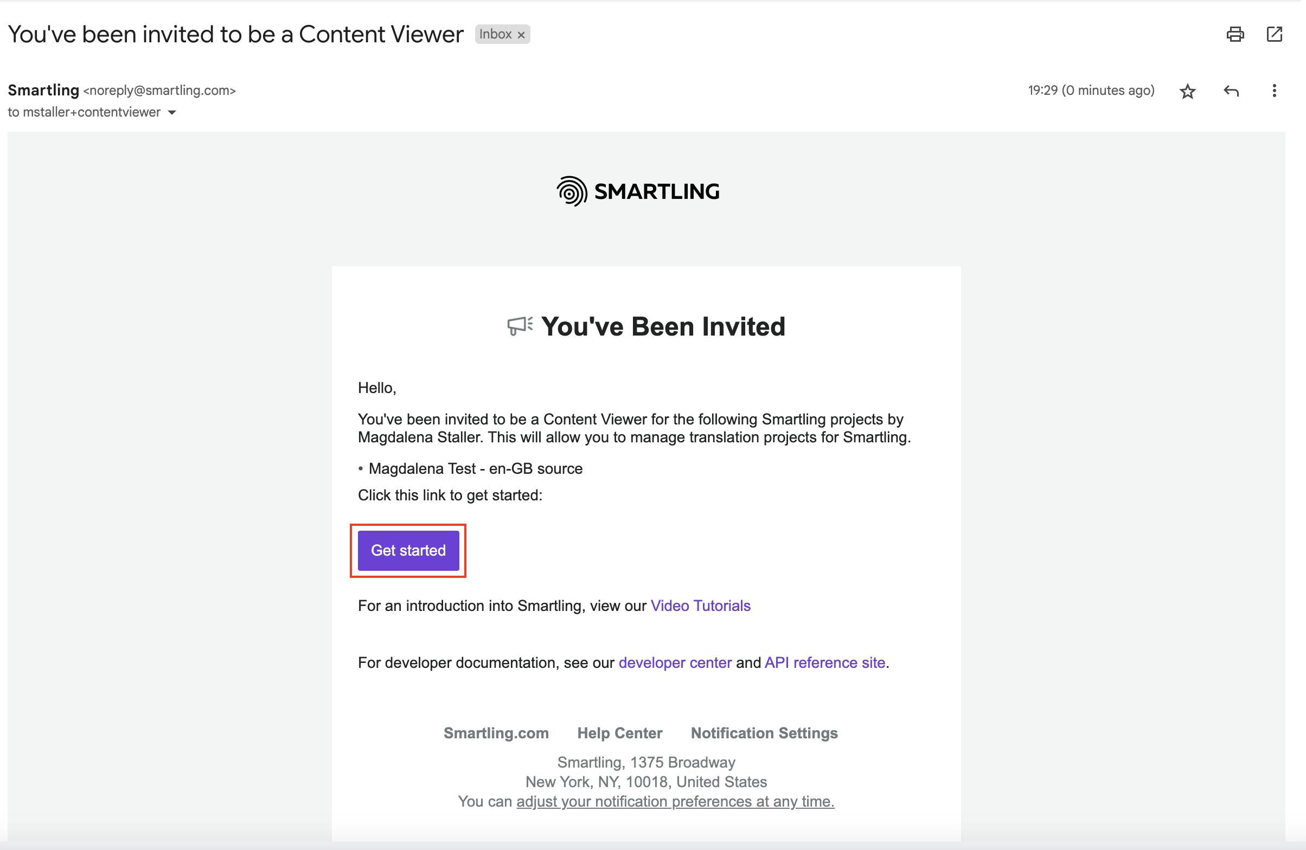Star the email
Screen dimensions: 1306x850
pyautogui.click(x=1187, y=91)
